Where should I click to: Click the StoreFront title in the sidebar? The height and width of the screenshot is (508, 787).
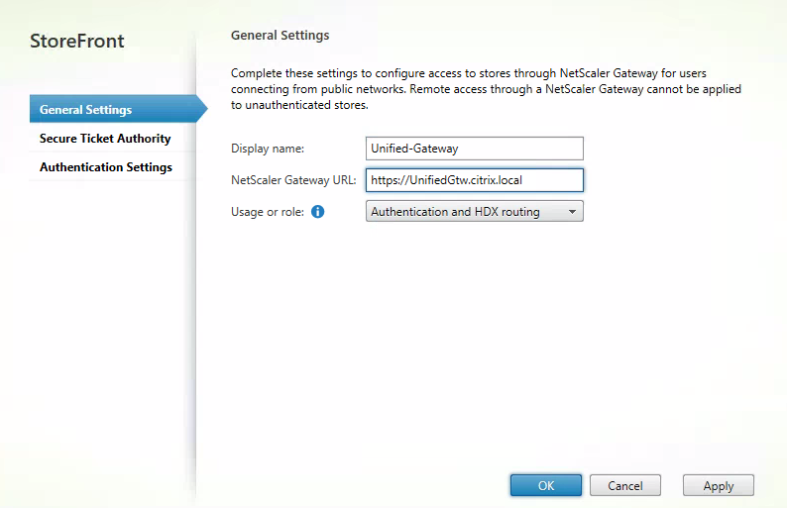coord(77,42)
